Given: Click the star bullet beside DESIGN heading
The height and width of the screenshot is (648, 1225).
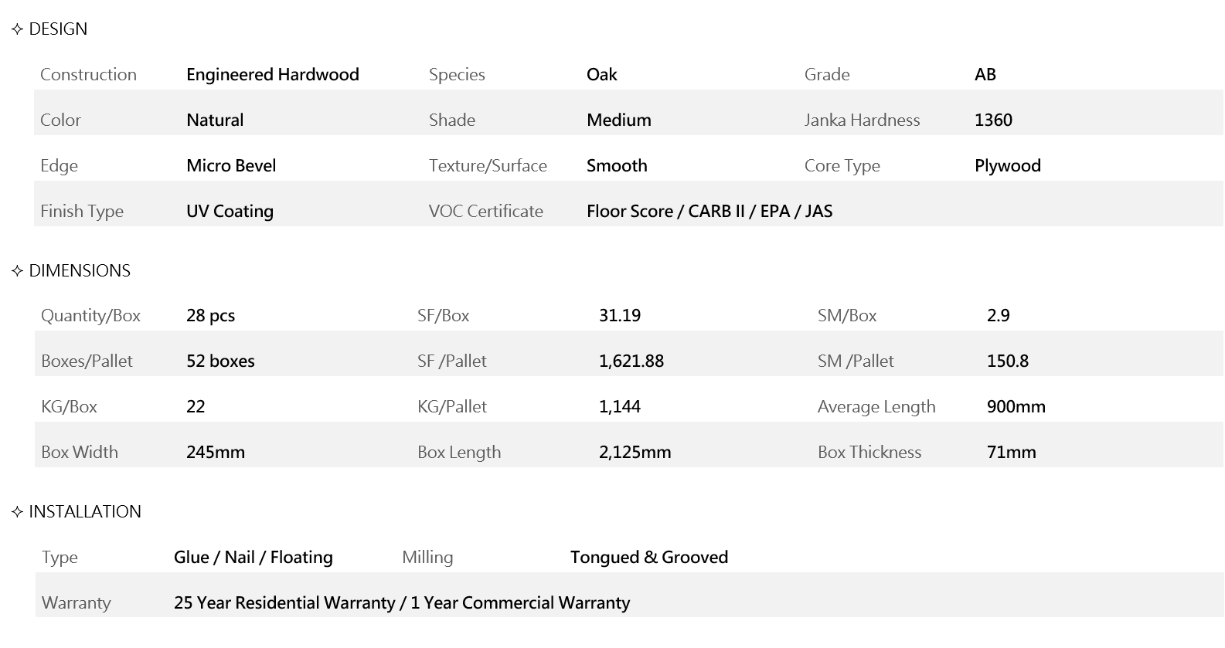Looking at the screenshot, I should (x=18, y=29).
